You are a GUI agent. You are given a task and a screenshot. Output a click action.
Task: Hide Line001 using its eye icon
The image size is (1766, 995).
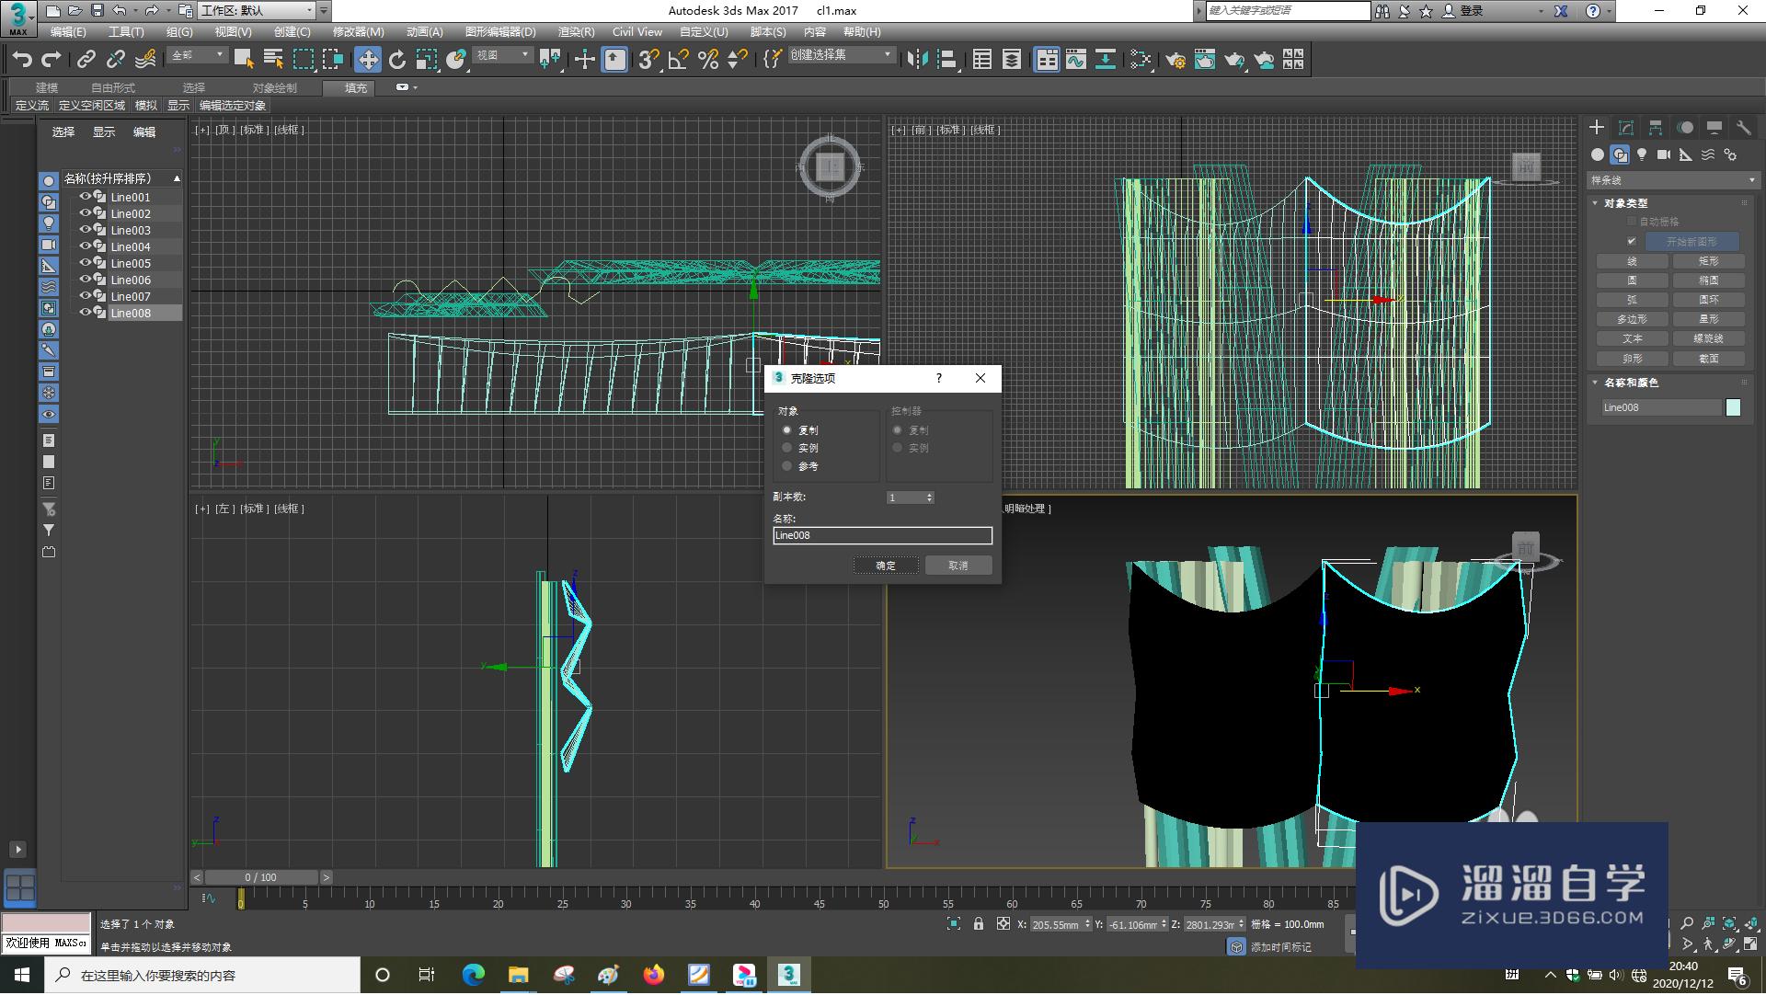[x=85, y=197]
